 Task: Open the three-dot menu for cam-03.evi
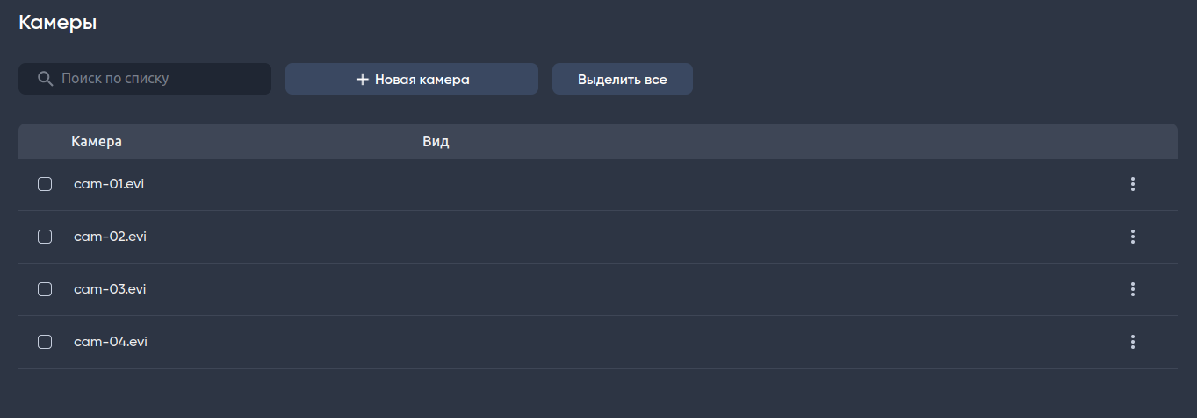tap(1133, 289)
